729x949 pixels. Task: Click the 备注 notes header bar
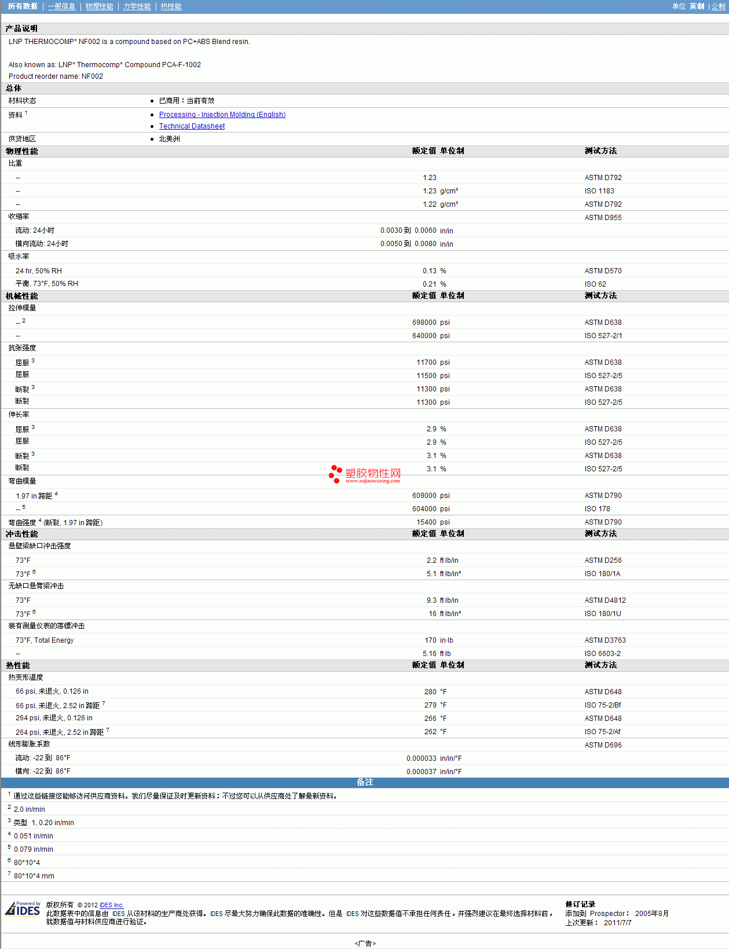click(x=365, y=782)
